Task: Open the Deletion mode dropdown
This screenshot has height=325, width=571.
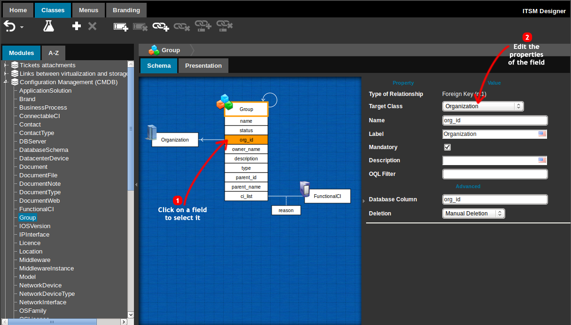Action: pyautogui.click(x=473, y=214)
